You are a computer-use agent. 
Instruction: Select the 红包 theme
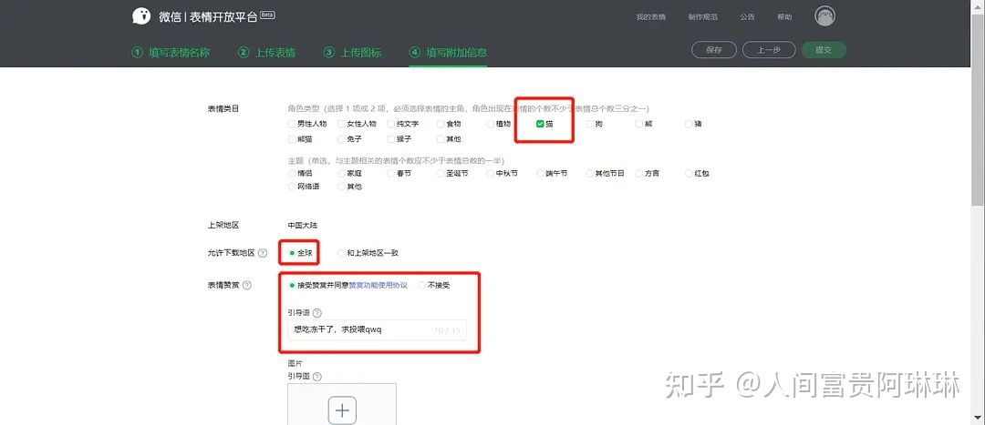pyautogui.click(x=689, y=173)
